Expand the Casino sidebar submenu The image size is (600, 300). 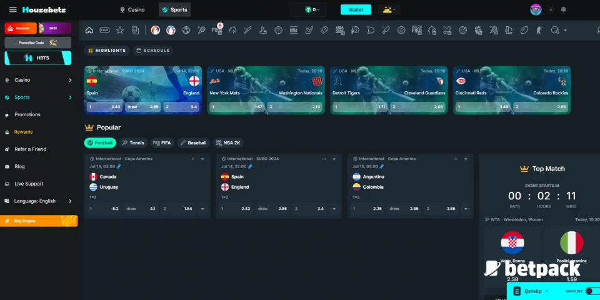(x=71, y=80)
